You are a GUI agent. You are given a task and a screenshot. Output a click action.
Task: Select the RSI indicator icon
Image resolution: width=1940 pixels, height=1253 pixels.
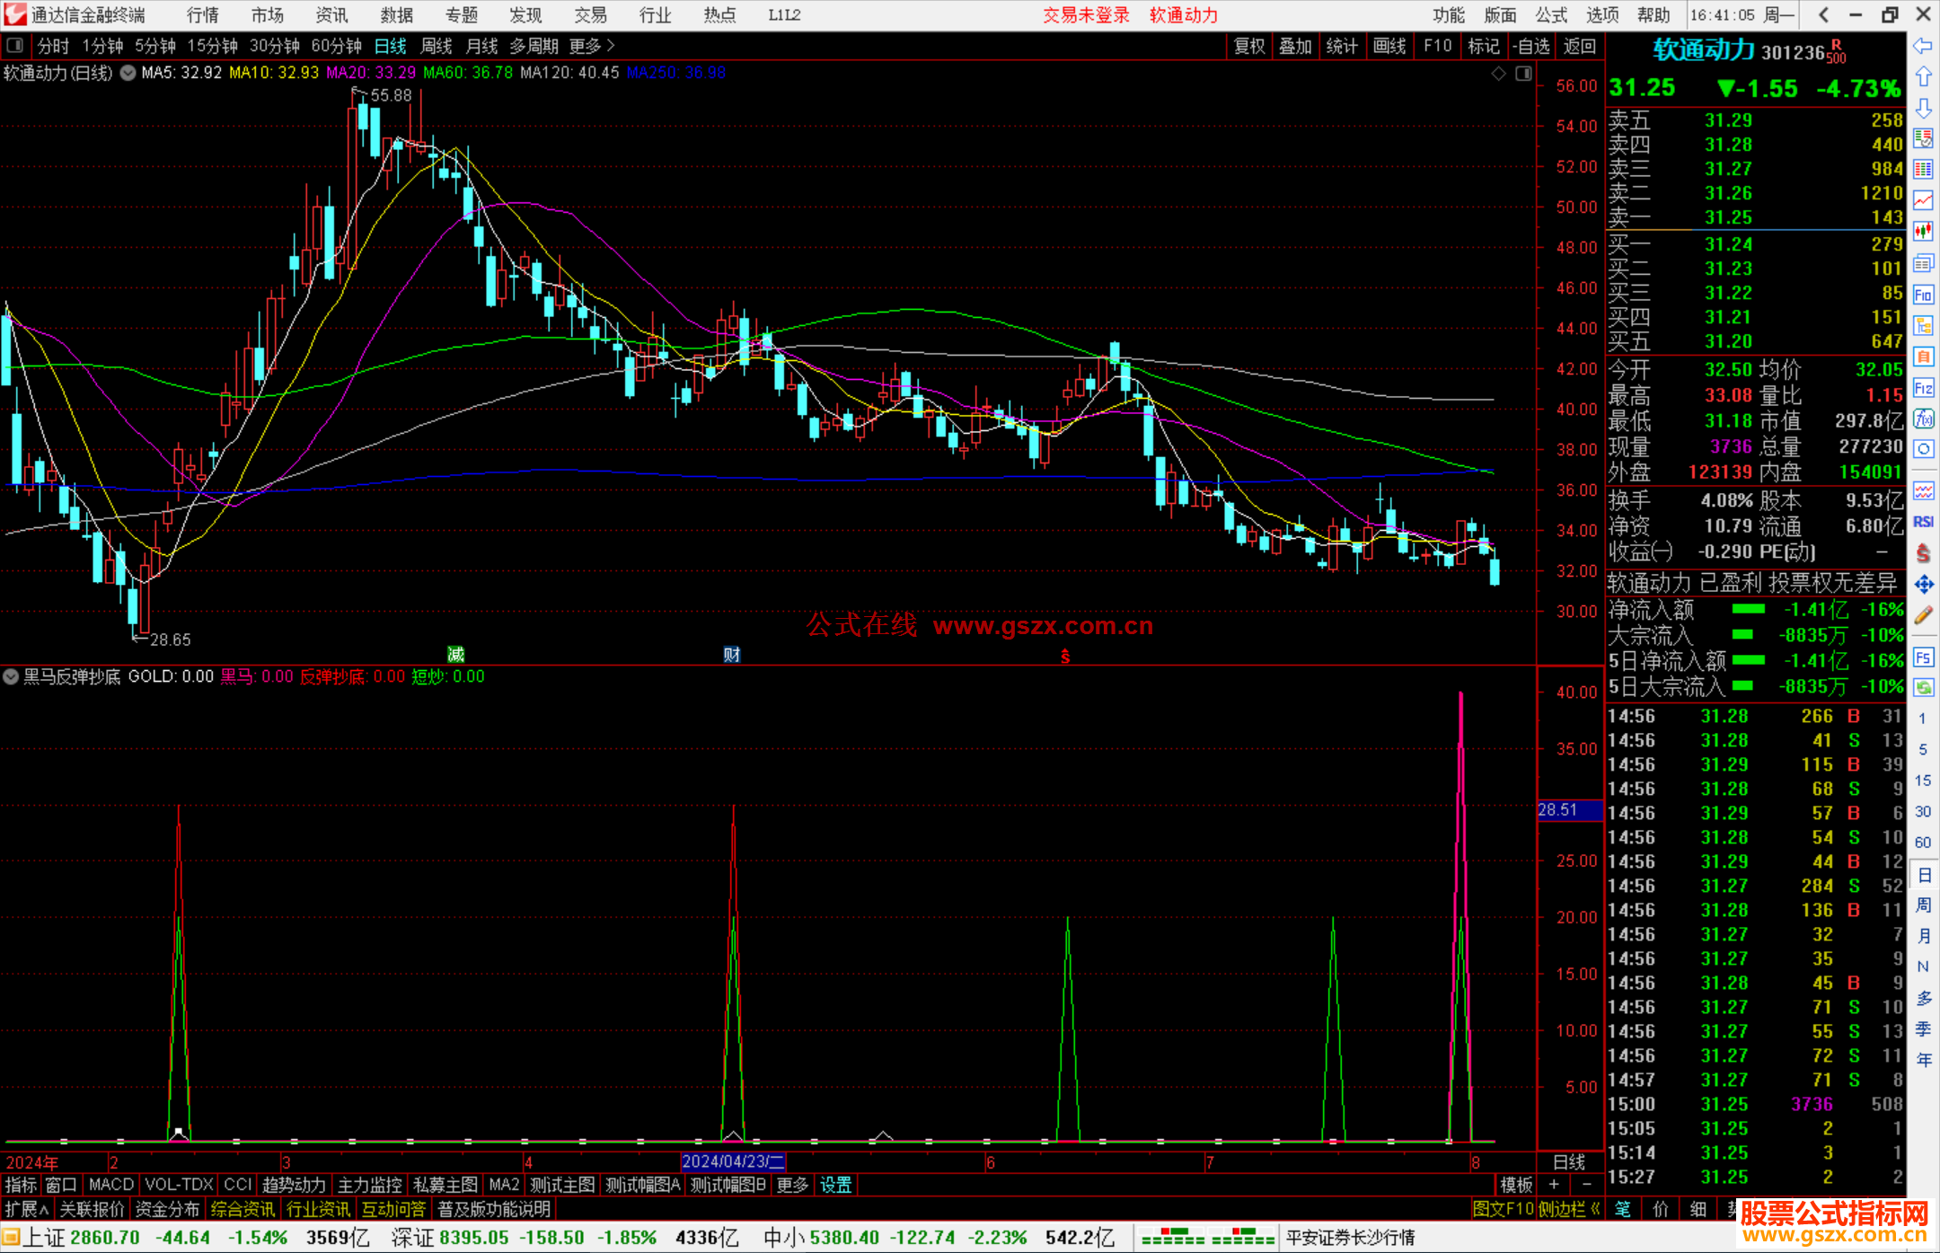pyautogui.click(x=1923, y=522)
